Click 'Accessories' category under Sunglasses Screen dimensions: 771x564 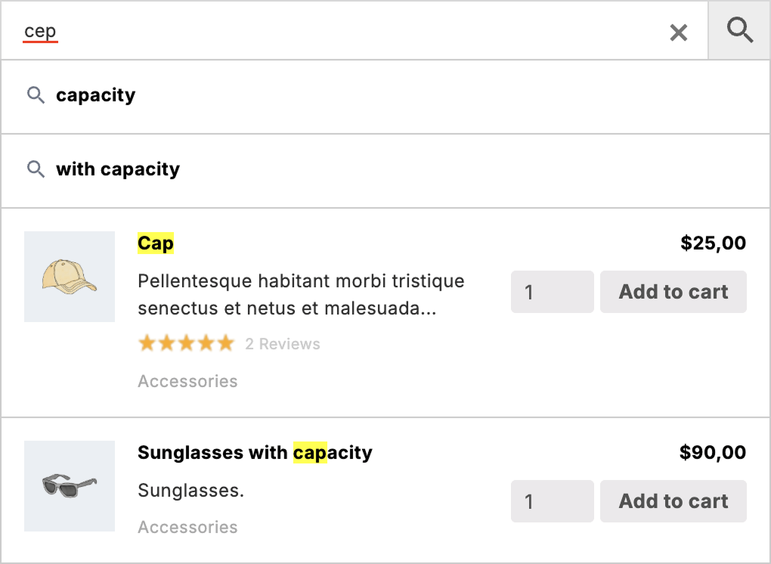click(x=187, y=527)
